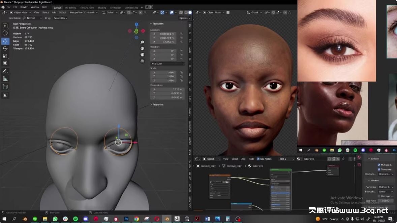Open Photoshop from the Windows taskbar
Viewport: 397px width, 223px height.
(126, 219)
